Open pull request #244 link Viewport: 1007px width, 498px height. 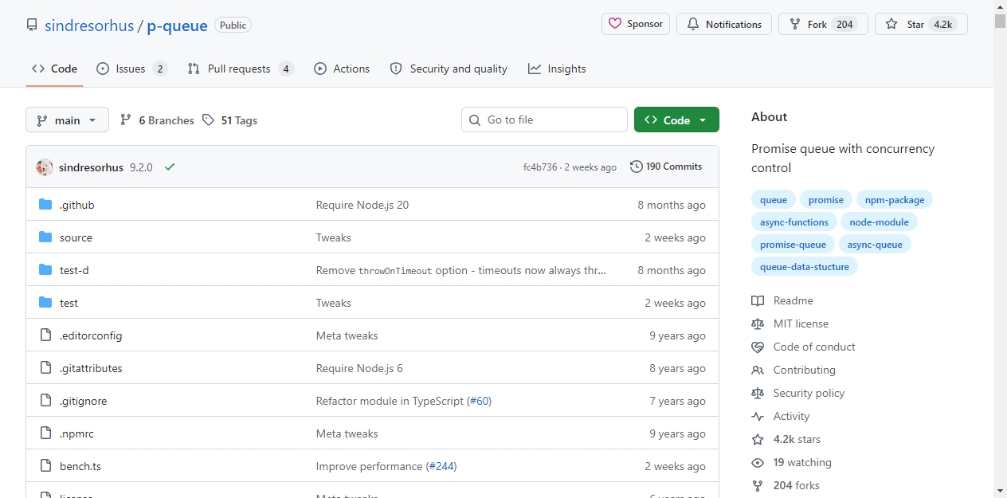(x=442, y=466)
